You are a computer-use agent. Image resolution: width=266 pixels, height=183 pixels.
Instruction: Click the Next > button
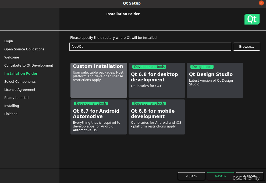click(220, 176)
